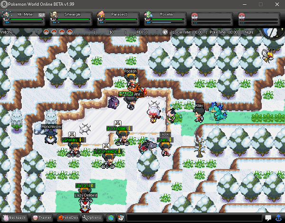Image resolution: width=285 pixels, height=223 pixels.
Task: Click the Smeargle sprite icon
Action: (54, 15)
